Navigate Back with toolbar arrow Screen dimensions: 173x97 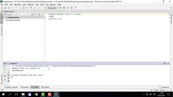[39, 8]
